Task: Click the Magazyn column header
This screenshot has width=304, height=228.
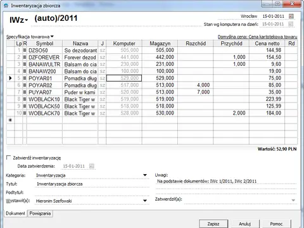Action: point(160,44)
